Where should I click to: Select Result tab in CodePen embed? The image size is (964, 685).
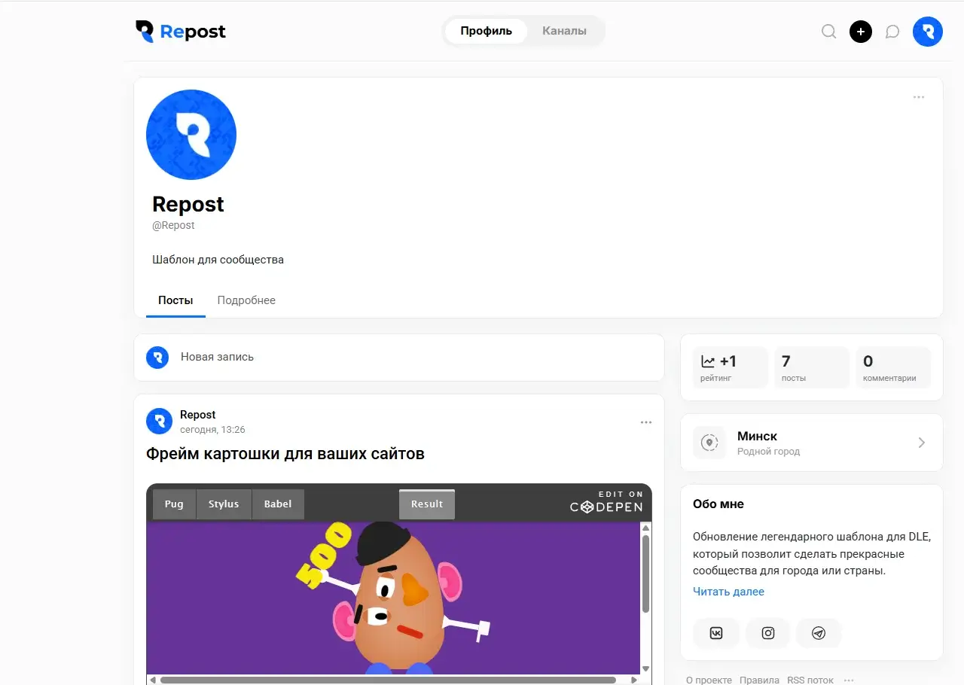tap(427, 504)
